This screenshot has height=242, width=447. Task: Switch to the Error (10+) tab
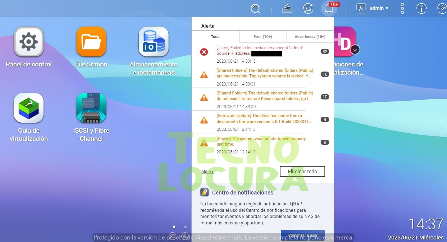point(263,37)
